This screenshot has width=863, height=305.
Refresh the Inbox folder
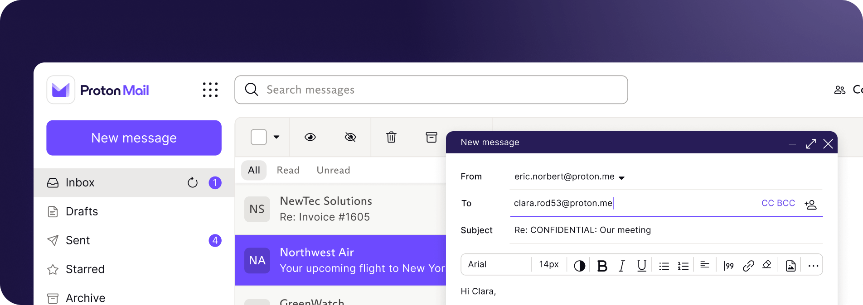pyautogui.click(x=193, y=182)
